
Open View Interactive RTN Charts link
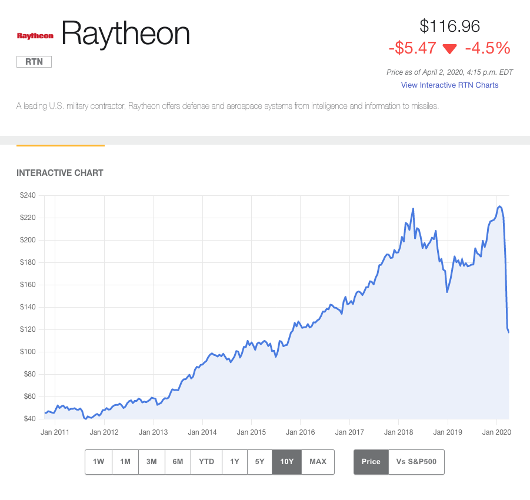(449, 85)
